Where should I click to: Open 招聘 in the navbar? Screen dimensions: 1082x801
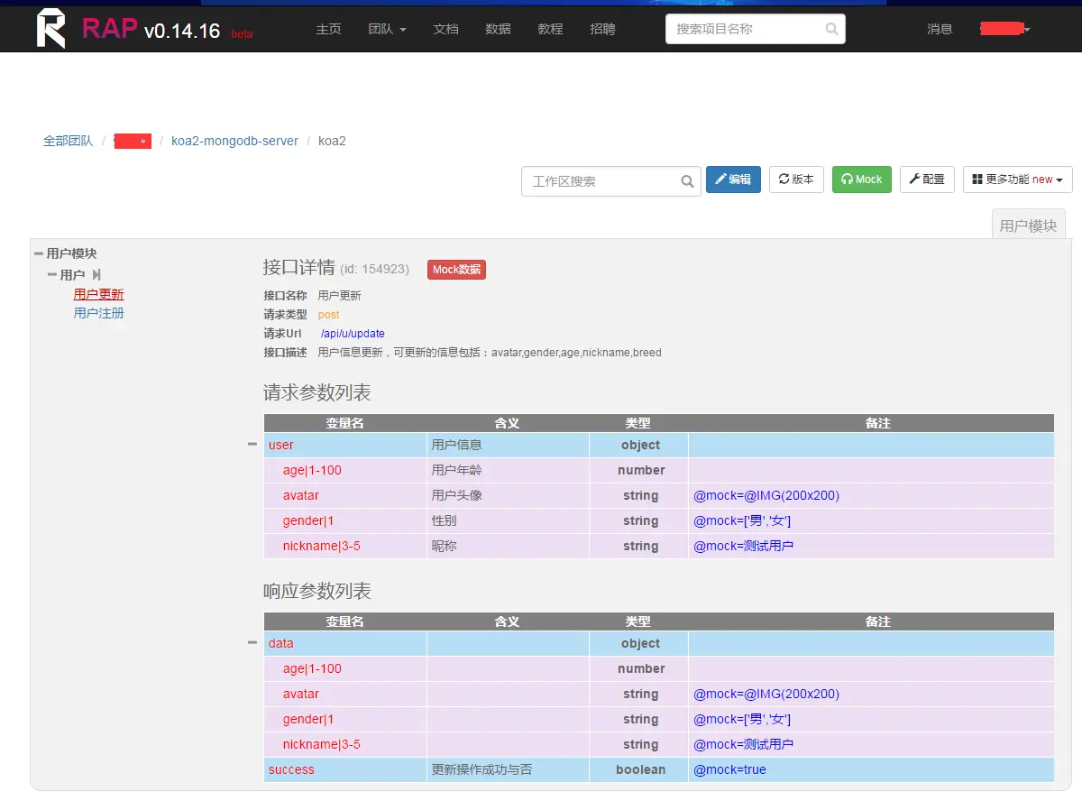(602, 29)
